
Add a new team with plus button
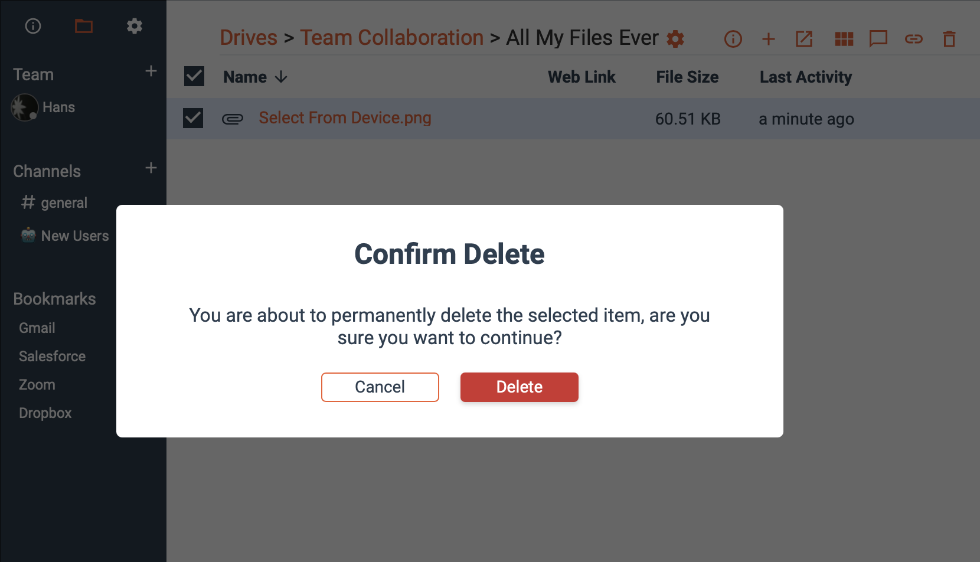(x=151, y=71)
